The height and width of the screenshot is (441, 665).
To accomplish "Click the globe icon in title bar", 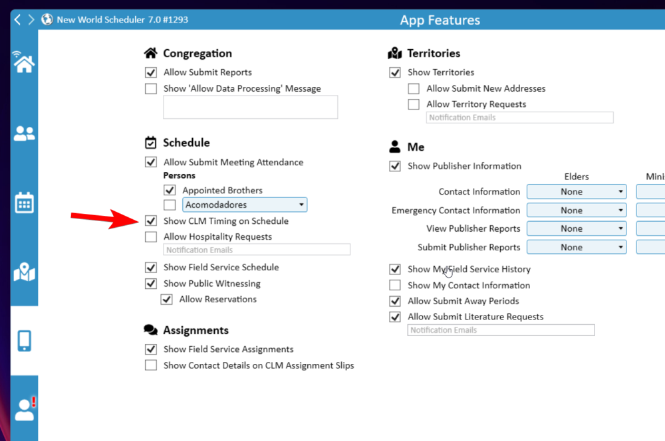I will 47,19.
